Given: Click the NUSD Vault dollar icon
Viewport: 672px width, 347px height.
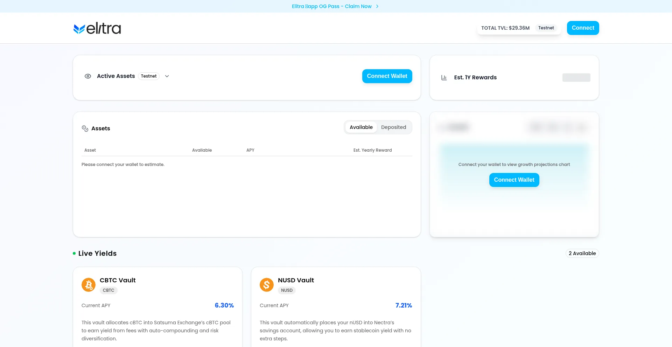Looking at the screenshot, I should [267, 285].
